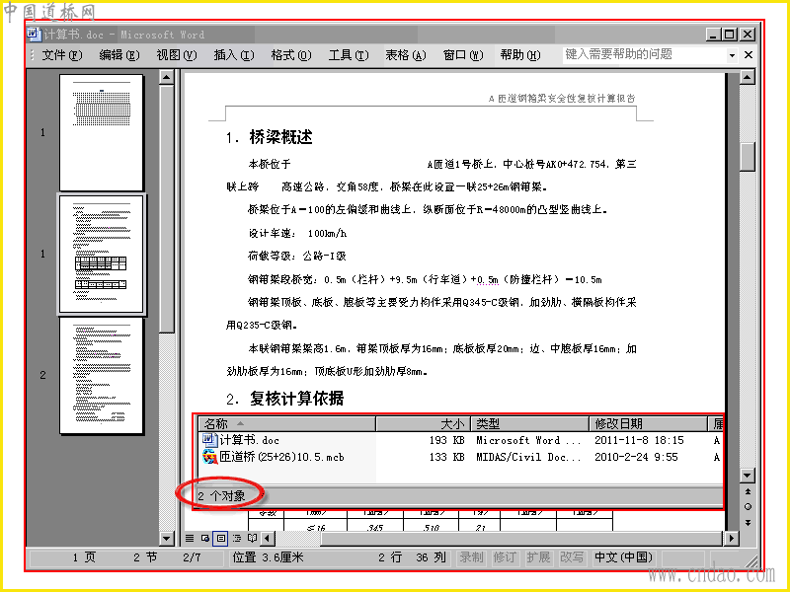Click the 类型 column header
790x592 pixels.
pyautogui.click(x=529, y=424)
